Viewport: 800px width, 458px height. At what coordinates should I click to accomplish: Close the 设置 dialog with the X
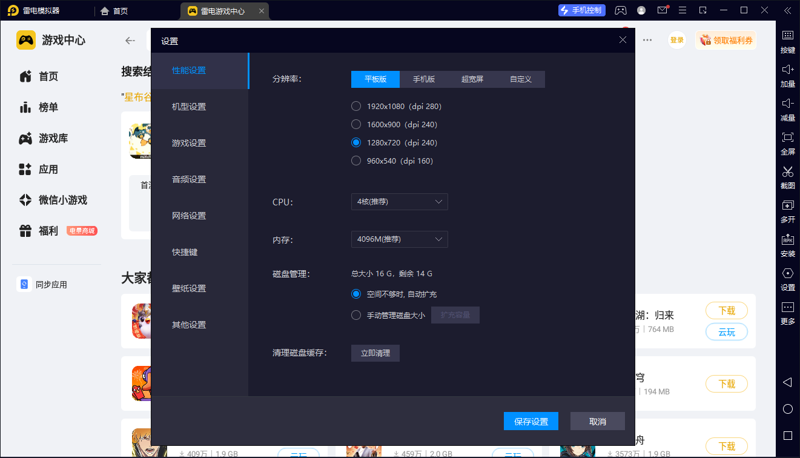[x=623, y=40]
